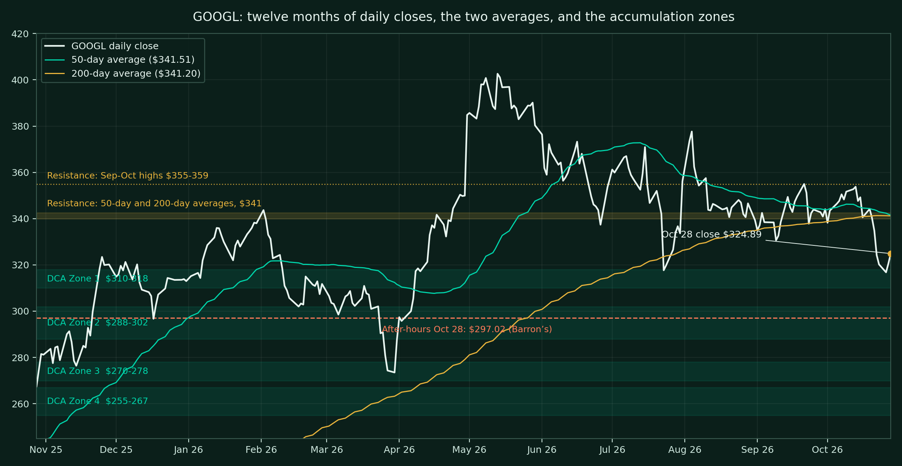Click 'Resistance: 50-day and 200-day averages, $341' label
Viewport: 902px width, 466px height.
click(154, 203)
